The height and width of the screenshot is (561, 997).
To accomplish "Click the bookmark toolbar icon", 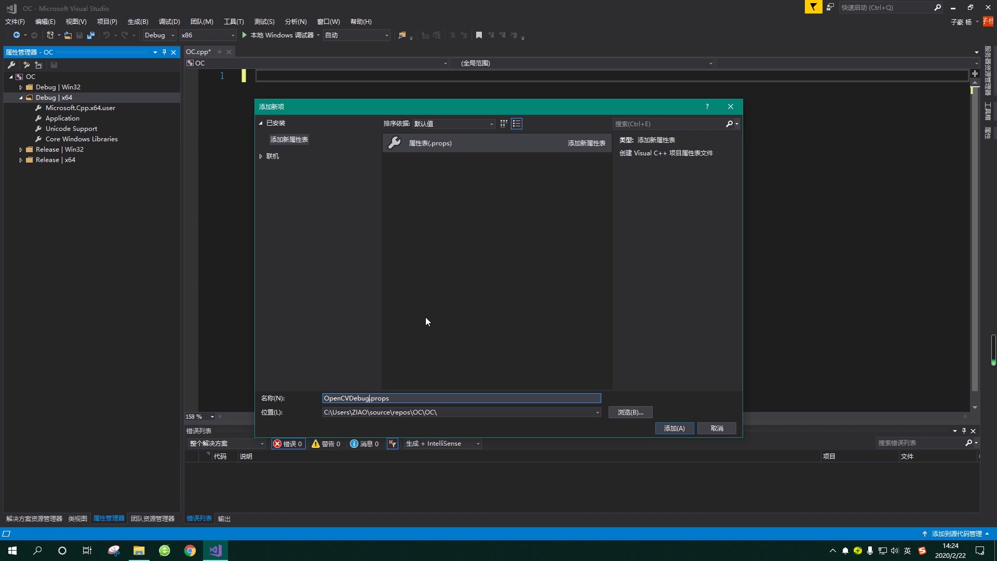I will pyautogui.click(x=479, y=35).
